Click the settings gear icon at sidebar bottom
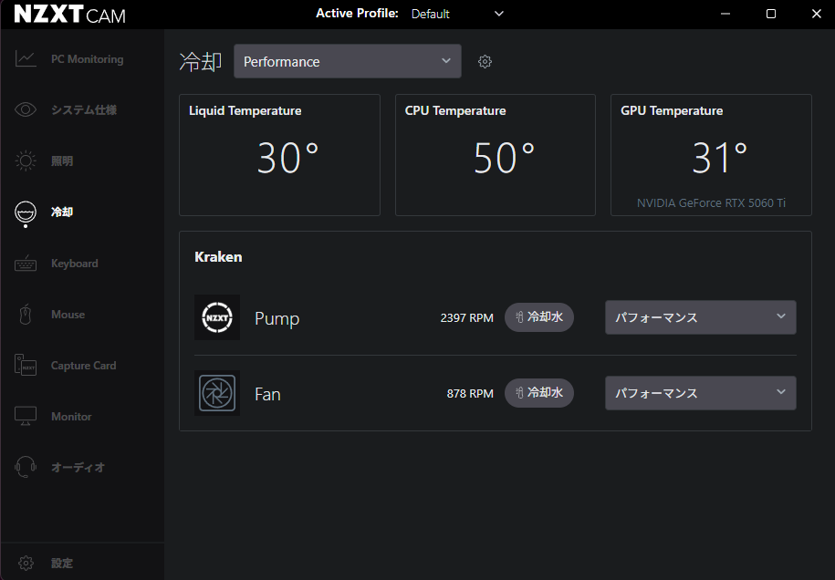Image resolution: width=835 pixels, height=580 pixels. (x=26, y=563)
